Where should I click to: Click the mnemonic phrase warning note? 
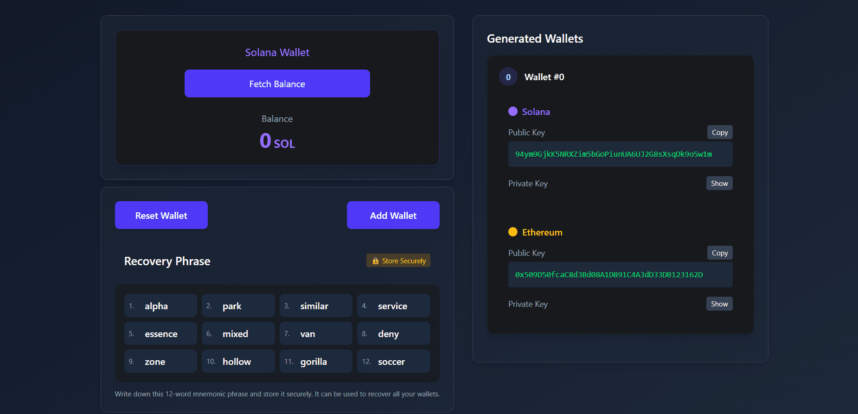tap(277, 394)
